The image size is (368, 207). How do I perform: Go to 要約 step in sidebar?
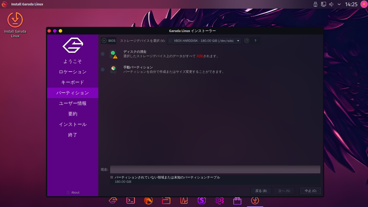[73, 114]
